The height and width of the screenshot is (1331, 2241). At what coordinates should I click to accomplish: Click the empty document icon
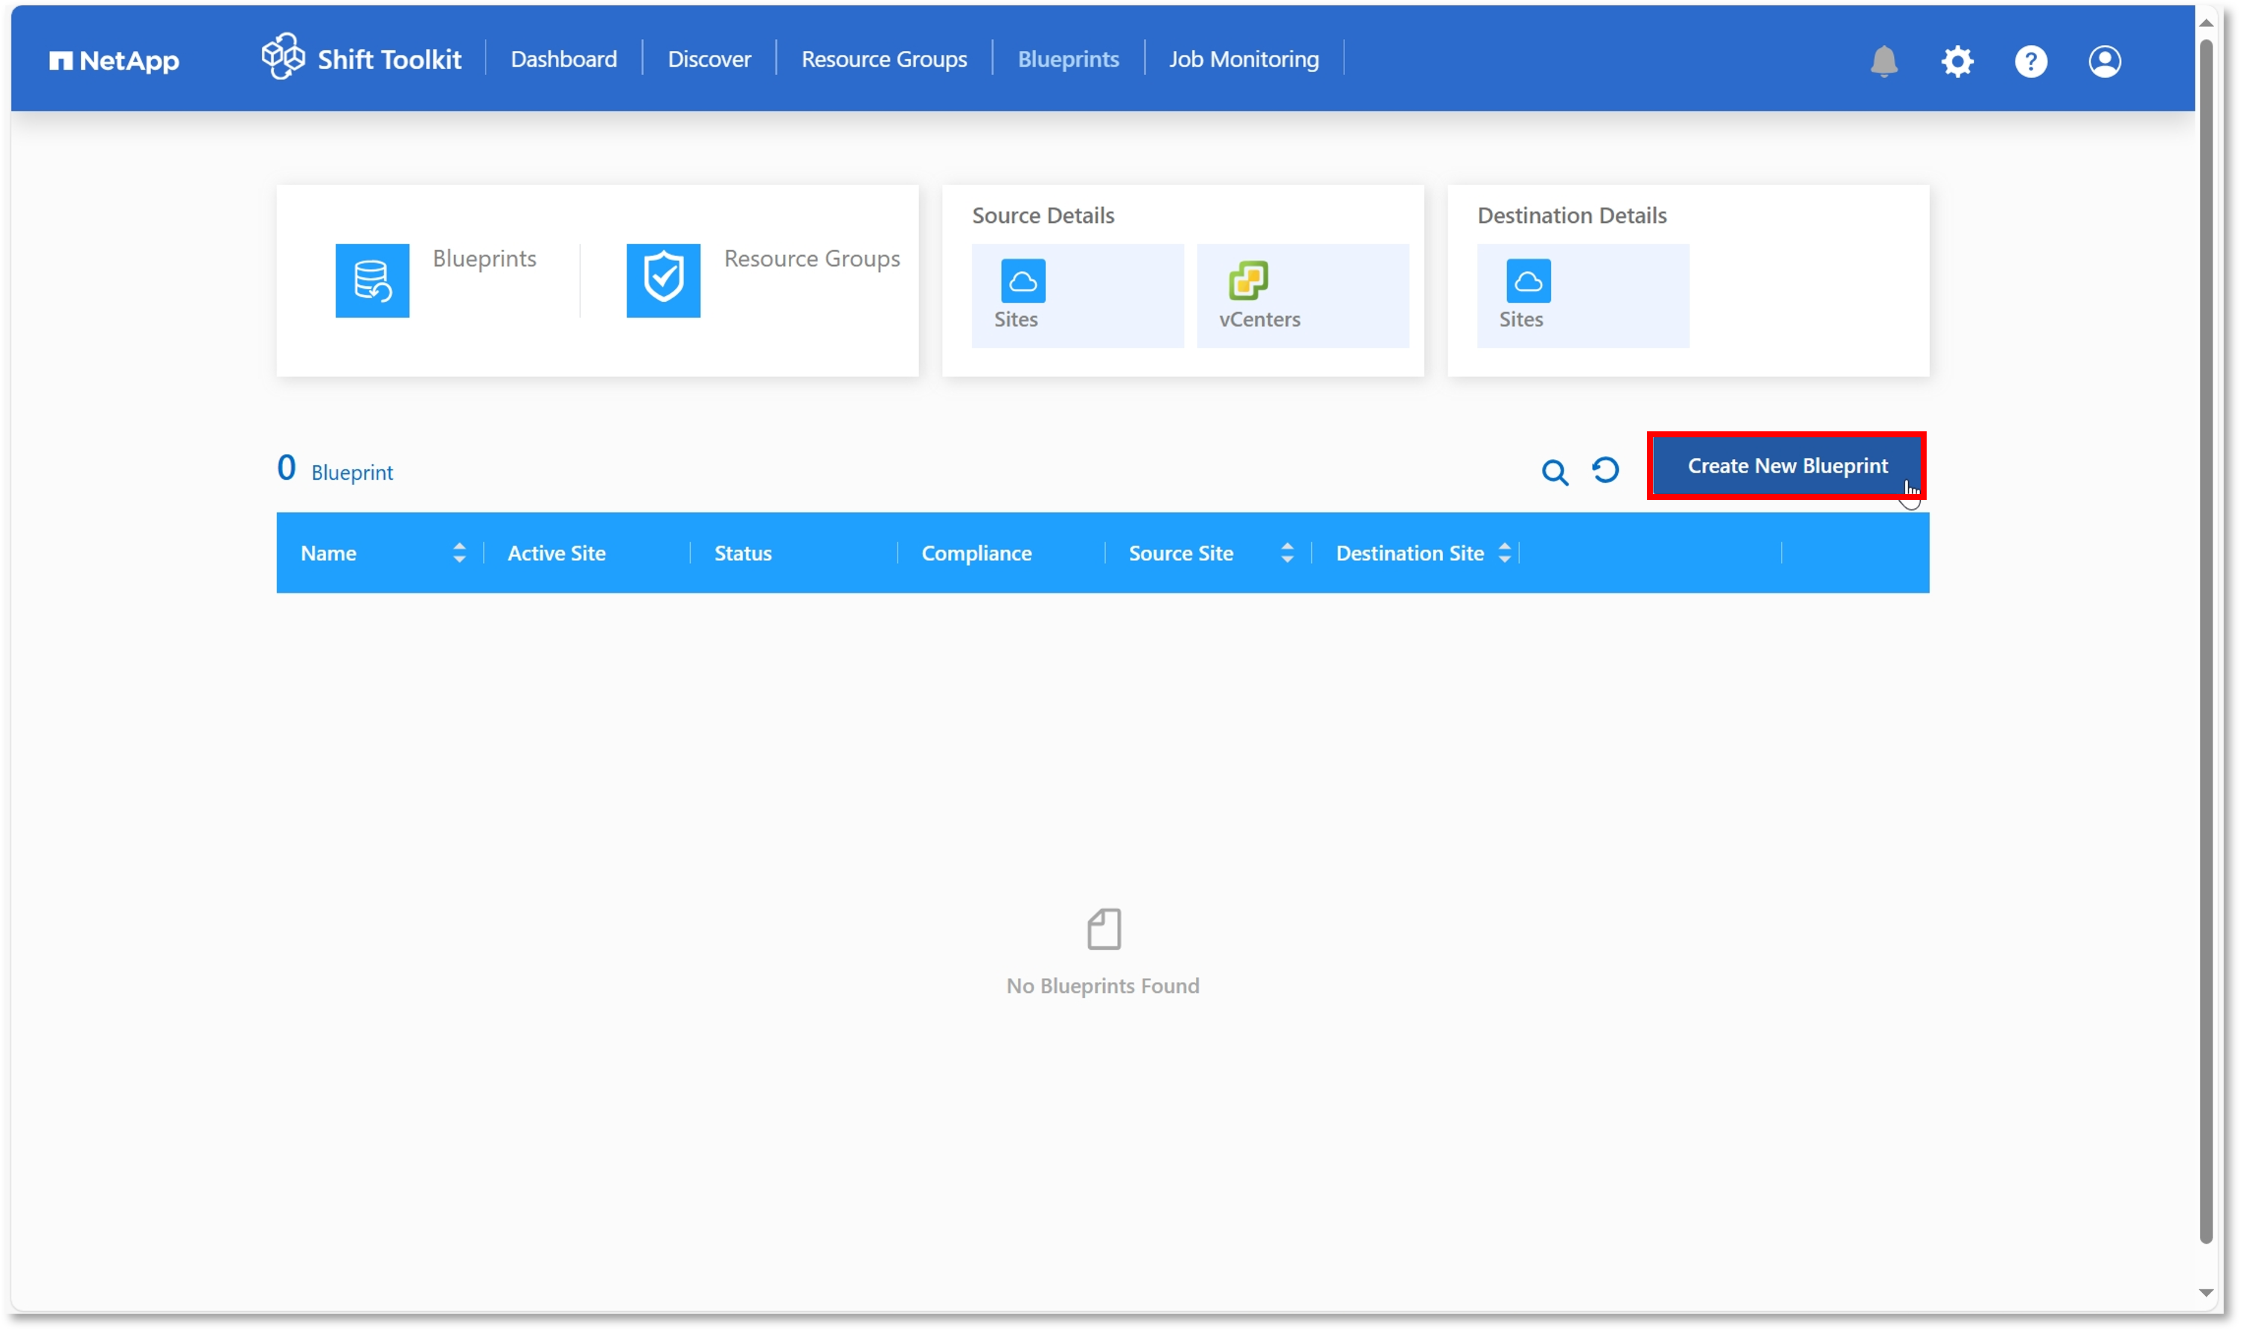click(x=1103, y=929)
